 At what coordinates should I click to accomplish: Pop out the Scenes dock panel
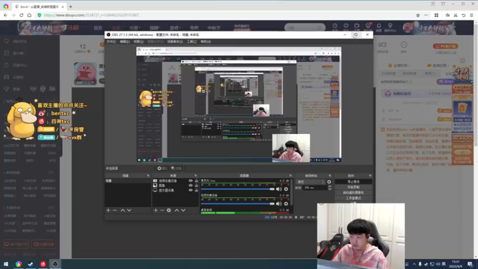click(x=148, y=176)
